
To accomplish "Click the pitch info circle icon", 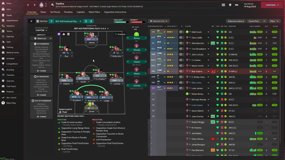I will pos(59,34).
